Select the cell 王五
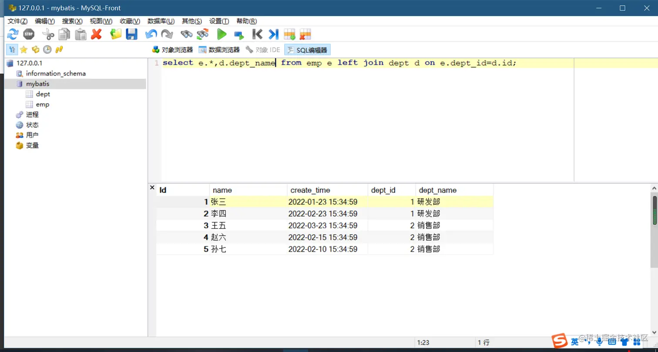 [248, 226]
